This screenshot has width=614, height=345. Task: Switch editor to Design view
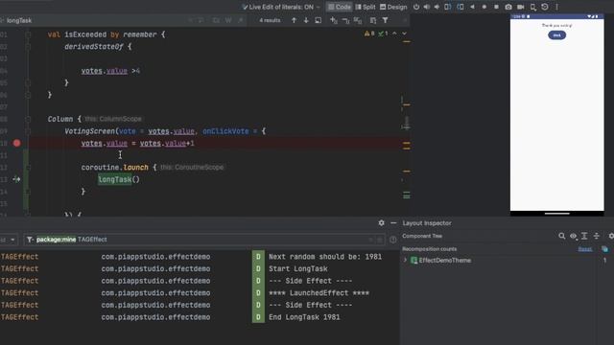[393, 7]
